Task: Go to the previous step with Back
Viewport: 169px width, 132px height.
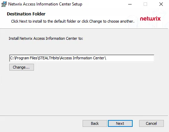Action: 95,123
